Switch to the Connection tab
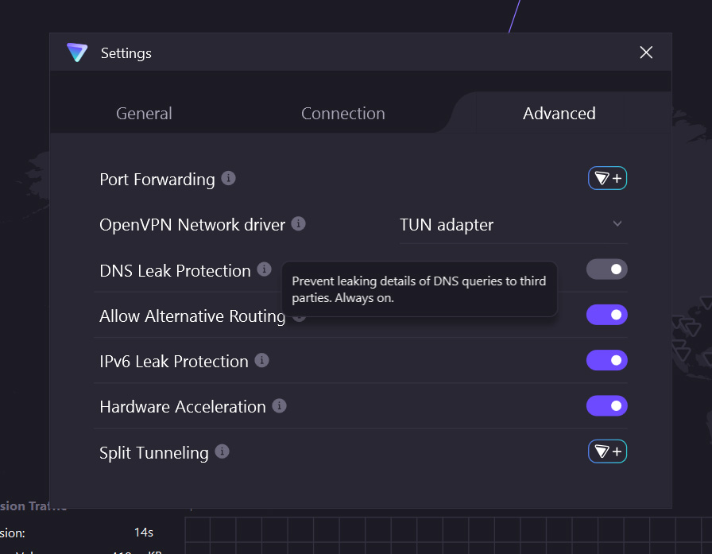 click(342, 113)
